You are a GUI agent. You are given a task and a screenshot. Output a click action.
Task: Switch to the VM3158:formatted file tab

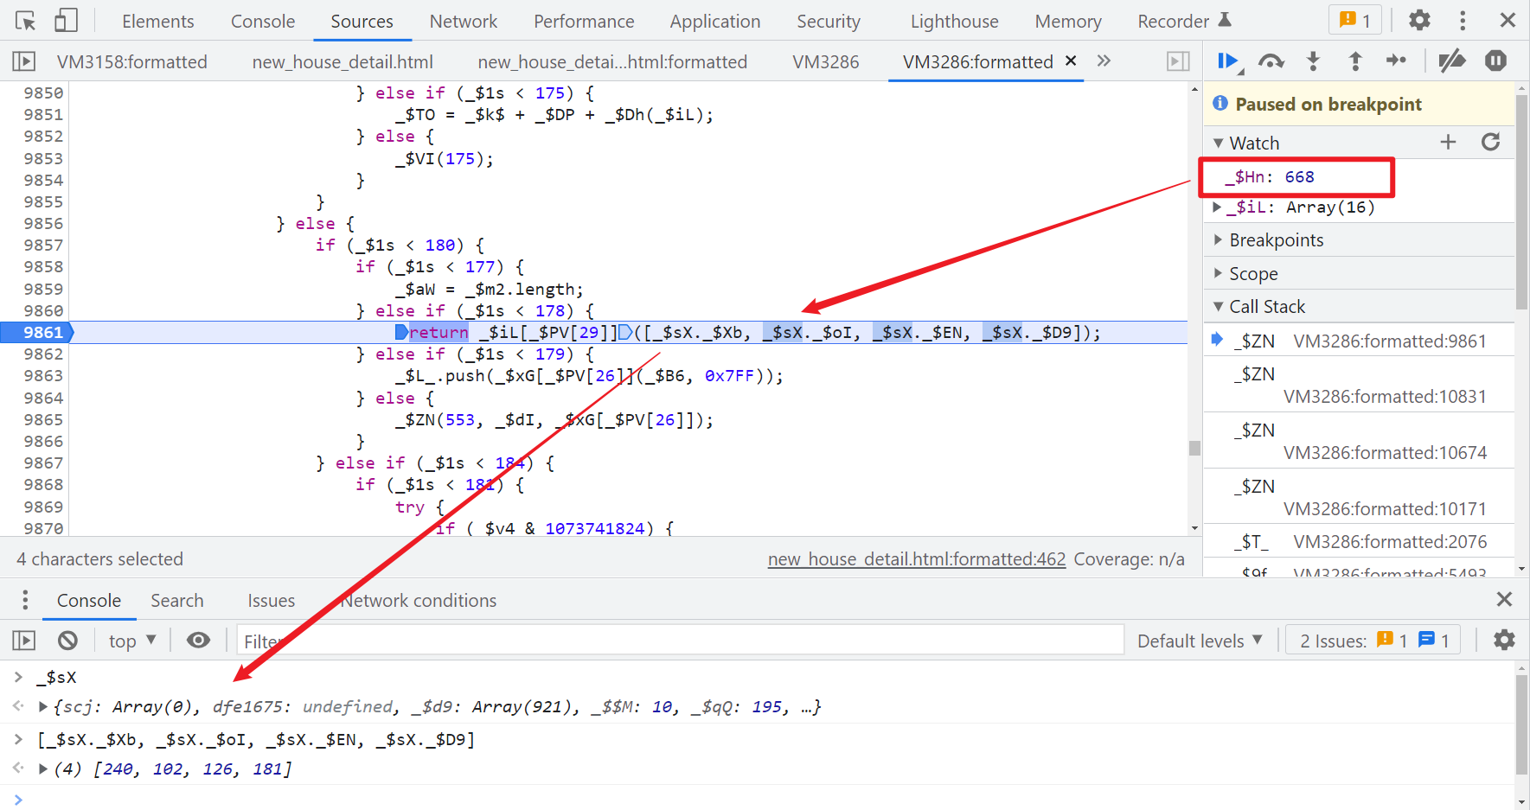point(132,61)
